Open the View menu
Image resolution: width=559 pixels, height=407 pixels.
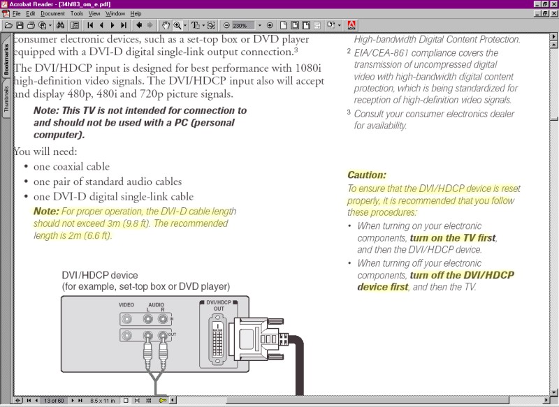click(94, 13)
